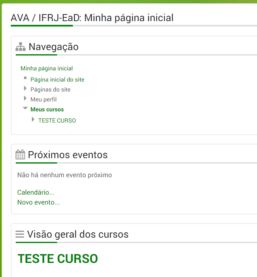Open TESTE CURSO in the navigation tree

tap(57, 120)
